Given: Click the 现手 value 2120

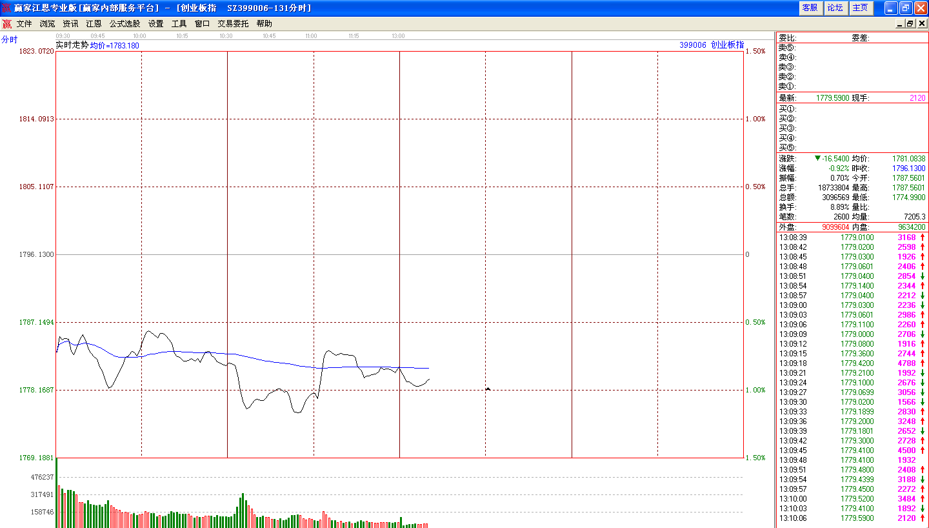Looking at the screenshot, I should tap(917, 98).
